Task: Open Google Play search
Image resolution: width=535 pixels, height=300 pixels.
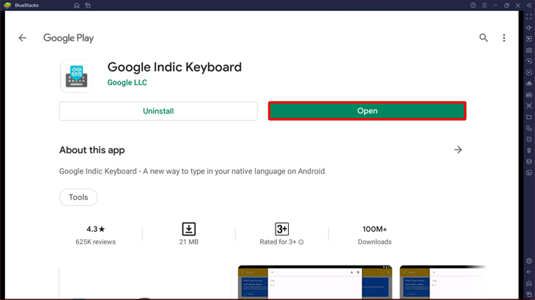Action: coord(484,38)
